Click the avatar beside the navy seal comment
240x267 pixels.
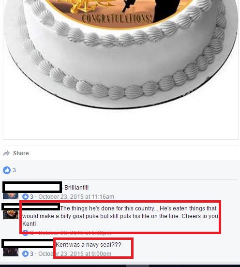(11, 252)
